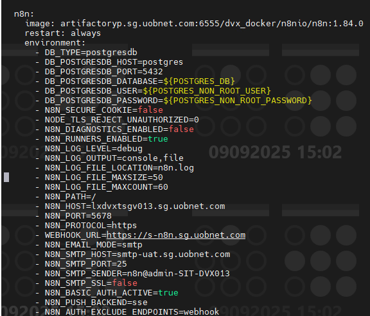Click the N8N_SMTP_HOST=smtp-uat.sg.uobnet.com entry
This screenshot has width=370, height=316.
pos(137,254)
